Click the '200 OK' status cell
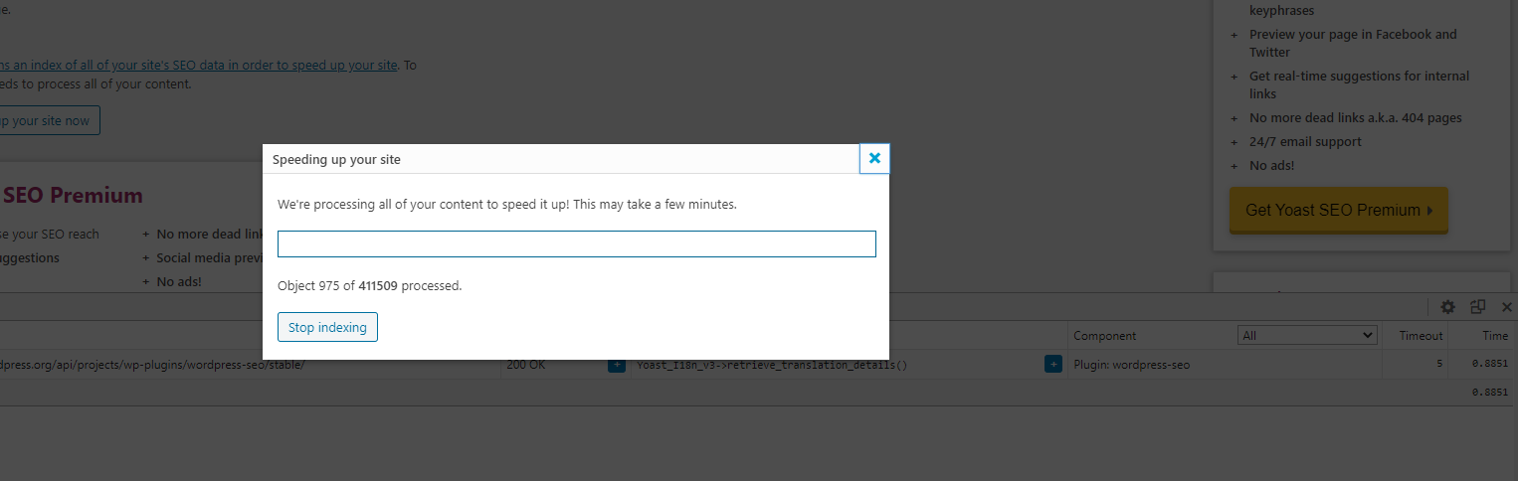Viewport: 1518px width, 481px height. click(525, 365)
